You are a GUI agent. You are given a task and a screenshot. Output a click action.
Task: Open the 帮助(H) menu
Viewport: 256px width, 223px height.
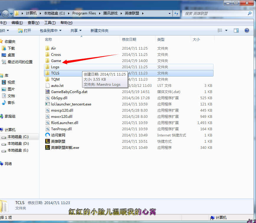[66, 23]
